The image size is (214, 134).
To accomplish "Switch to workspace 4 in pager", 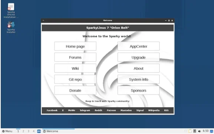I will pyautogui.click(x=34, y=131).
